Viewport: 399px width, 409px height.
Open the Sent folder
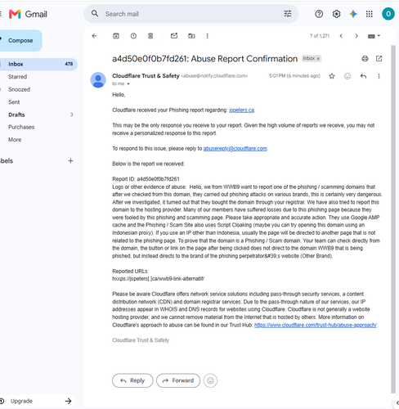(x=14, y=102)
